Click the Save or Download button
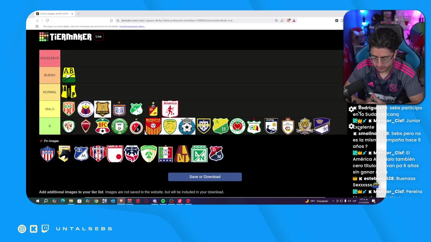 pyautogui.click(x=205, y=177)
